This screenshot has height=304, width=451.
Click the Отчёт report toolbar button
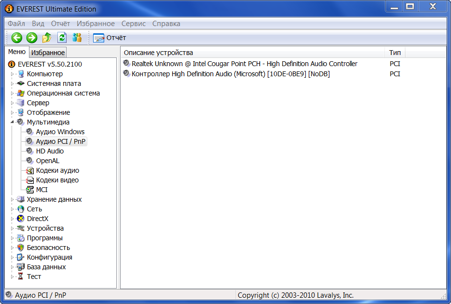click(x=109, y=38)
